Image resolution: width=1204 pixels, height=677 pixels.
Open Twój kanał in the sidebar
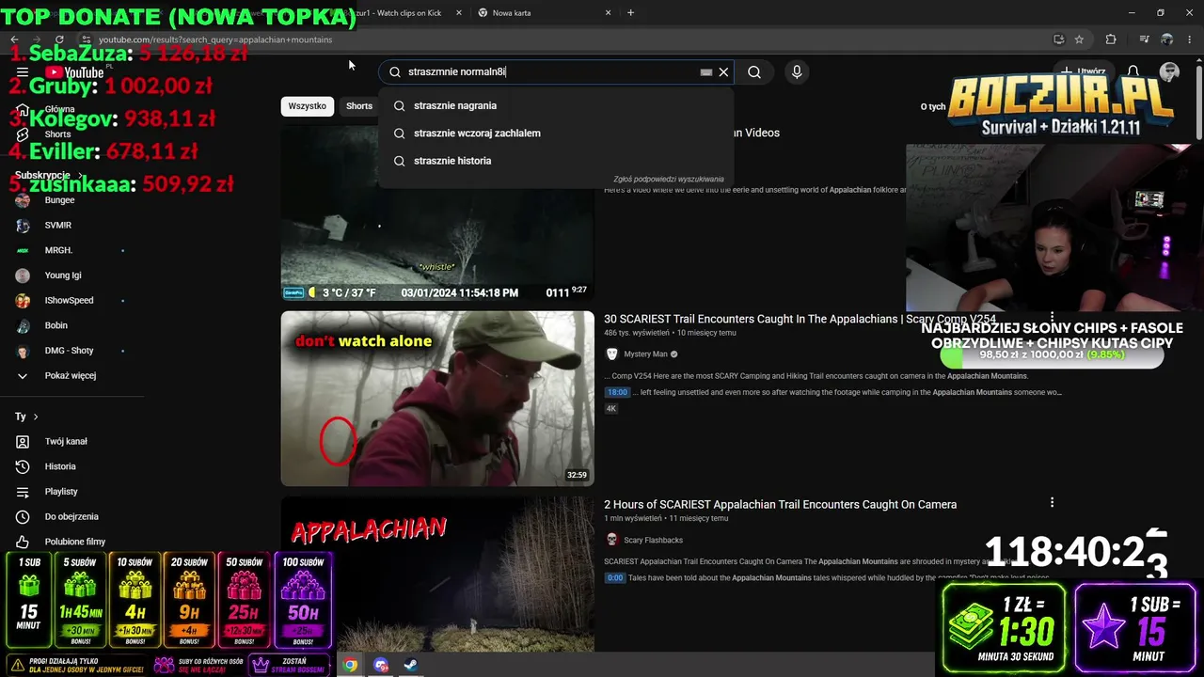click(x=66, y=441)
